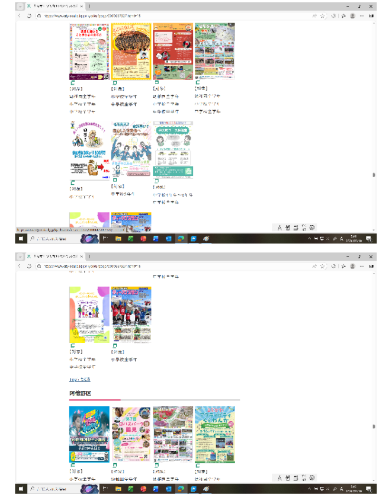This screenshot has height=500, width=379.
Task: Click the favorites star in the upper browser's address bar
Action: (322, 15)
